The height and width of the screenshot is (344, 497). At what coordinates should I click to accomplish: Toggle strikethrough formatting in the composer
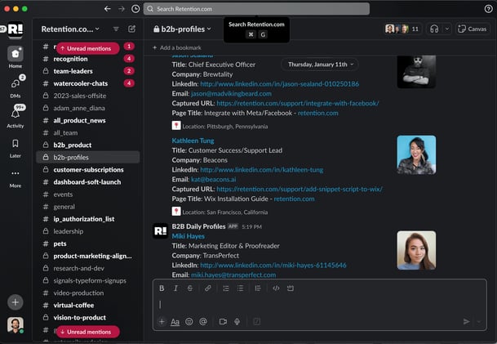pyautogui.click(x=190, y=288)
